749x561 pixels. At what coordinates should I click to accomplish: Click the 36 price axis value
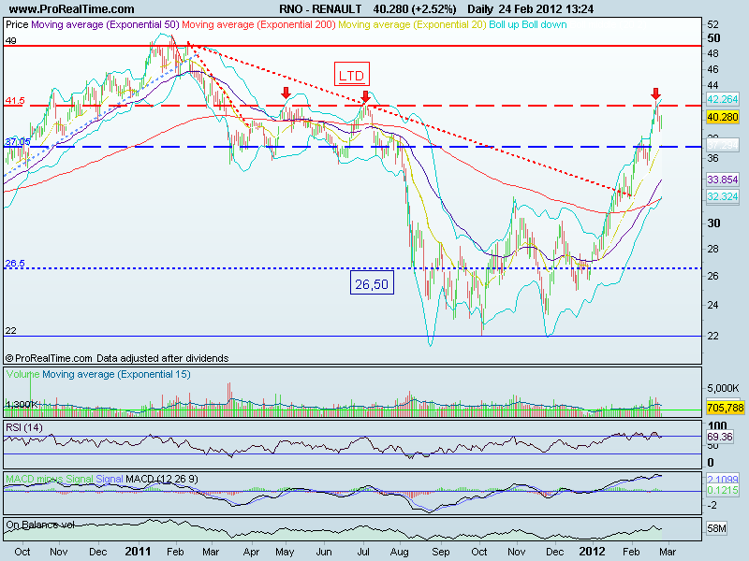point(712,158)
